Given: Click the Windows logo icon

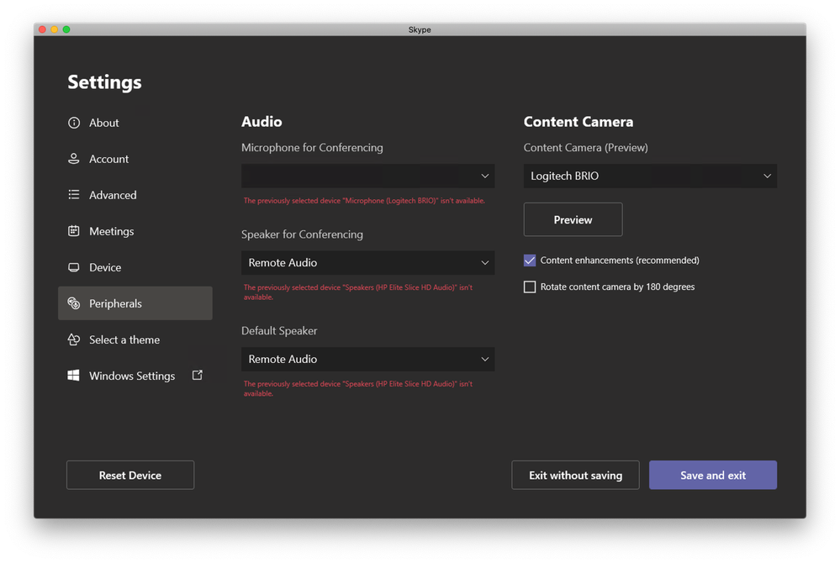Looking at the screenshot, I should 73,376.
